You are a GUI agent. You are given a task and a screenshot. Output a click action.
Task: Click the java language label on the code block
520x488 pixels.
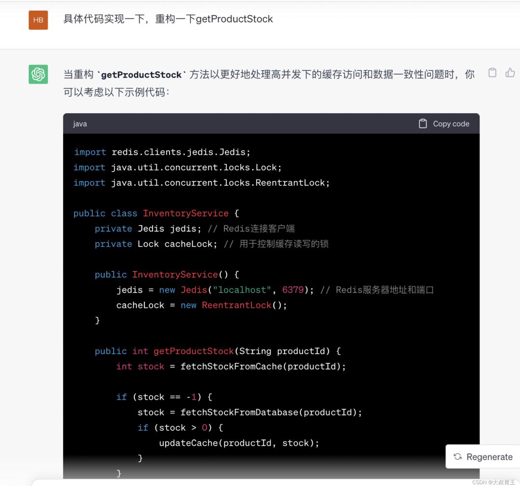click(x=80, y=124)
